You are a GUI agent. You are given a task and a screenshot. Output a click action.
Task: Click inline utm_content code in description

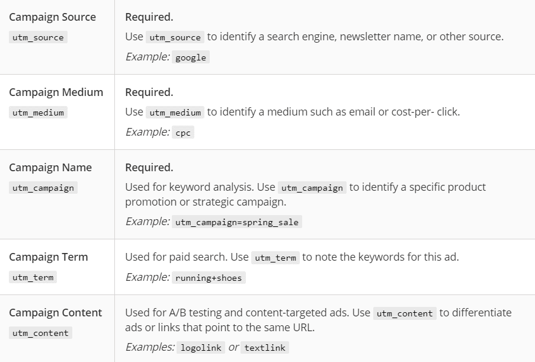(x=405, y=313)
